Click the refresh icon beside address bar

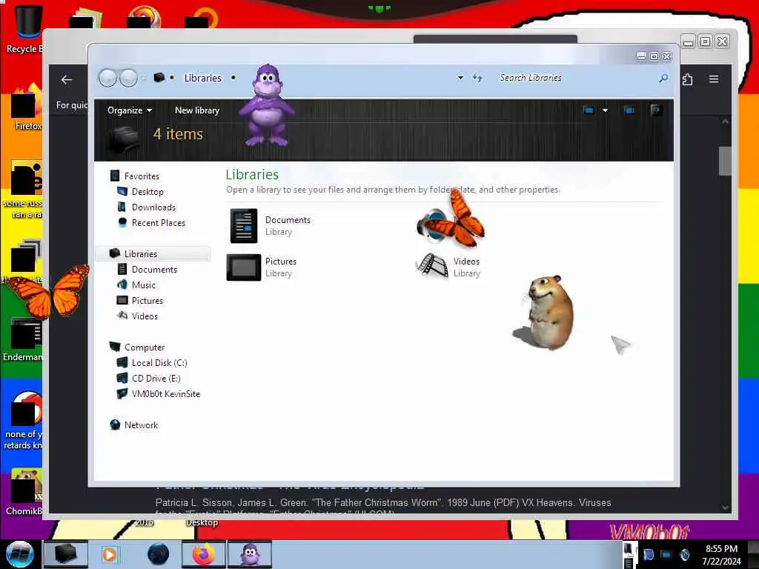point(478,78)
